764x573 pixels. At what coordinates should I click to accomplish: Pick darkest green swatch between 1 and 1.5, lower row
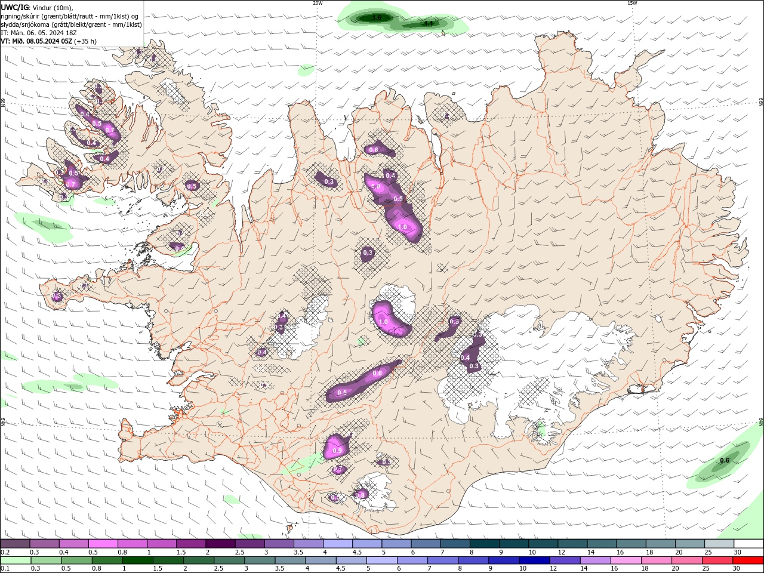click(137, 560)
